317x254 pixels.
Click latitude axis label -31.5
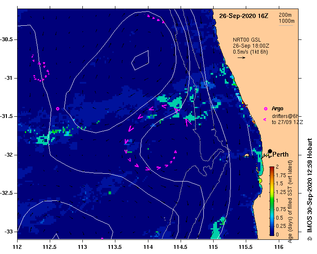[x=6, y=116]
